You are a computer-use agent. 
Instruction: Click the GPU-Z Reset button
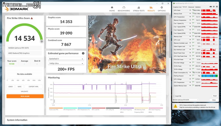[215, 96]
